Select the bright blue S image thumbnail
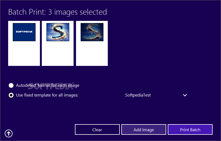Image resolution: width=221 pixels, height=141 pixels. (58, 43)
